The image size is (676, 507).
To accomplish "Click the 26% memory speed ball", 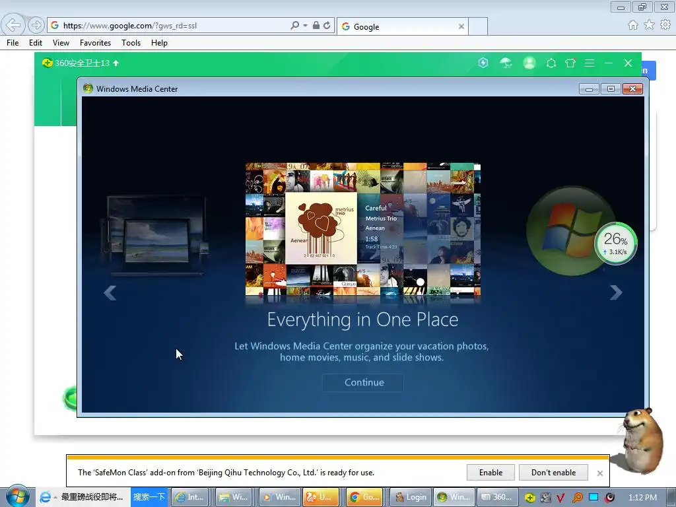I will point(615,244).
